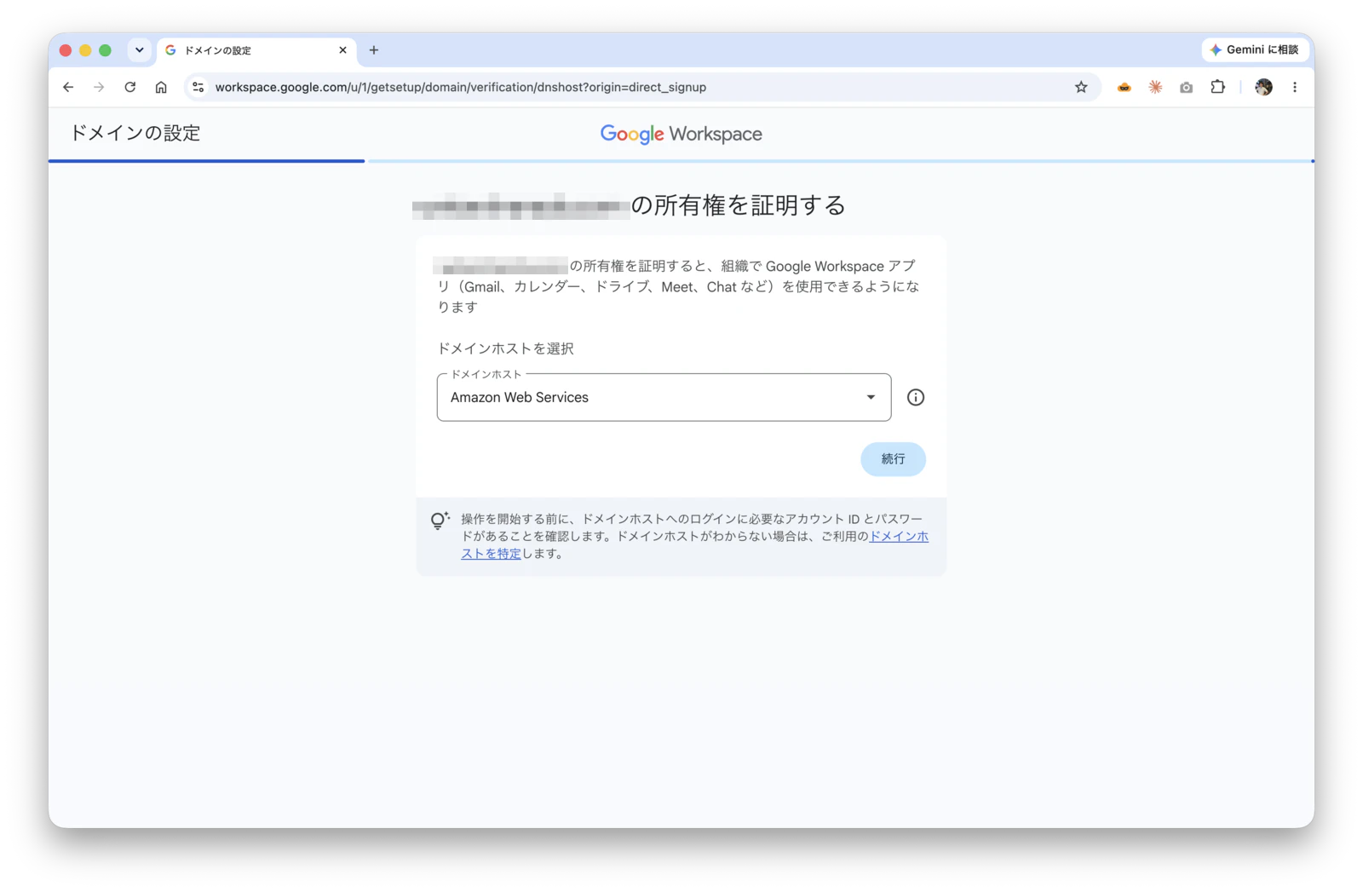Click the browser forward arrow
The height and width of the screenshot is (892, 1363).
click(99, 87)
